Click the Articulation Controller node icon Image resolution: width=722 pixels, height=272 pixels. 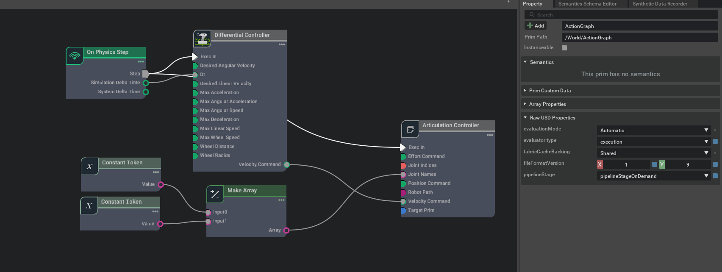point(410,129)
